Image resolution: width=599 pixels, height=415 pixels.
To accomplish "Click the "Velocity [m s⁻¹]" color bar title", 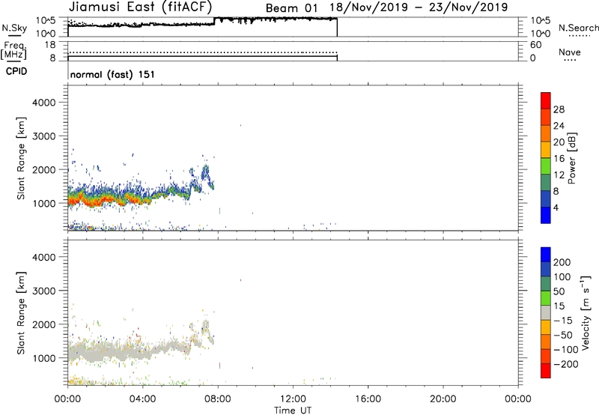I will [586, 312].
